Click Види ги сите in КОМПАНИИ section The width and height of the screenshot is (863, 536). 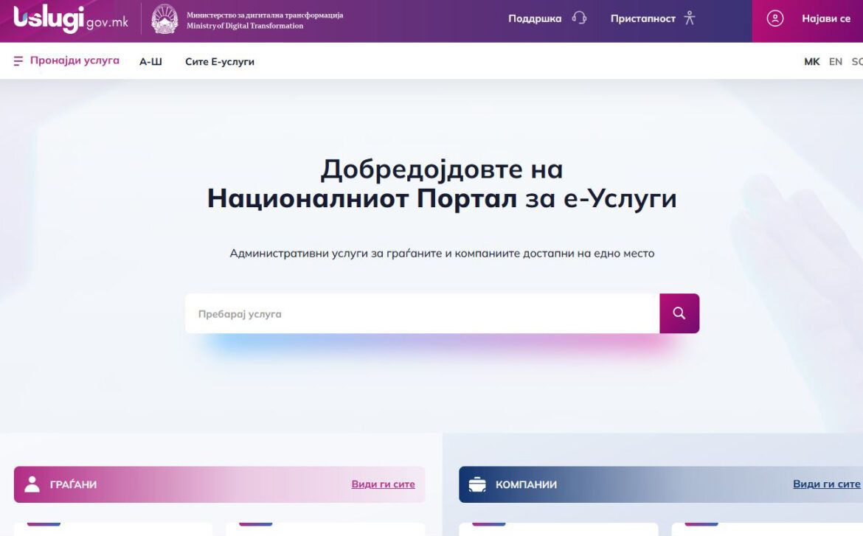click(826, 484)
